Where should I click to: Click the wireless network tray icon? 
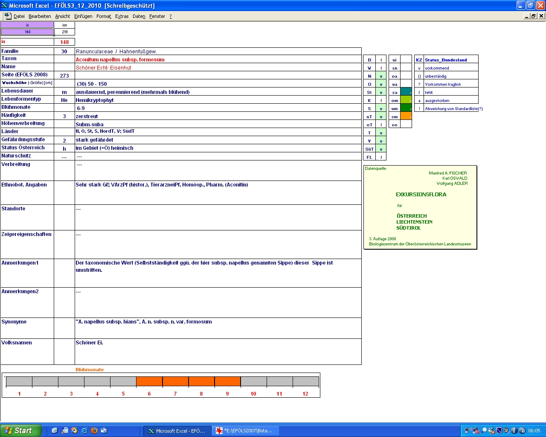[x=468, y=431]
